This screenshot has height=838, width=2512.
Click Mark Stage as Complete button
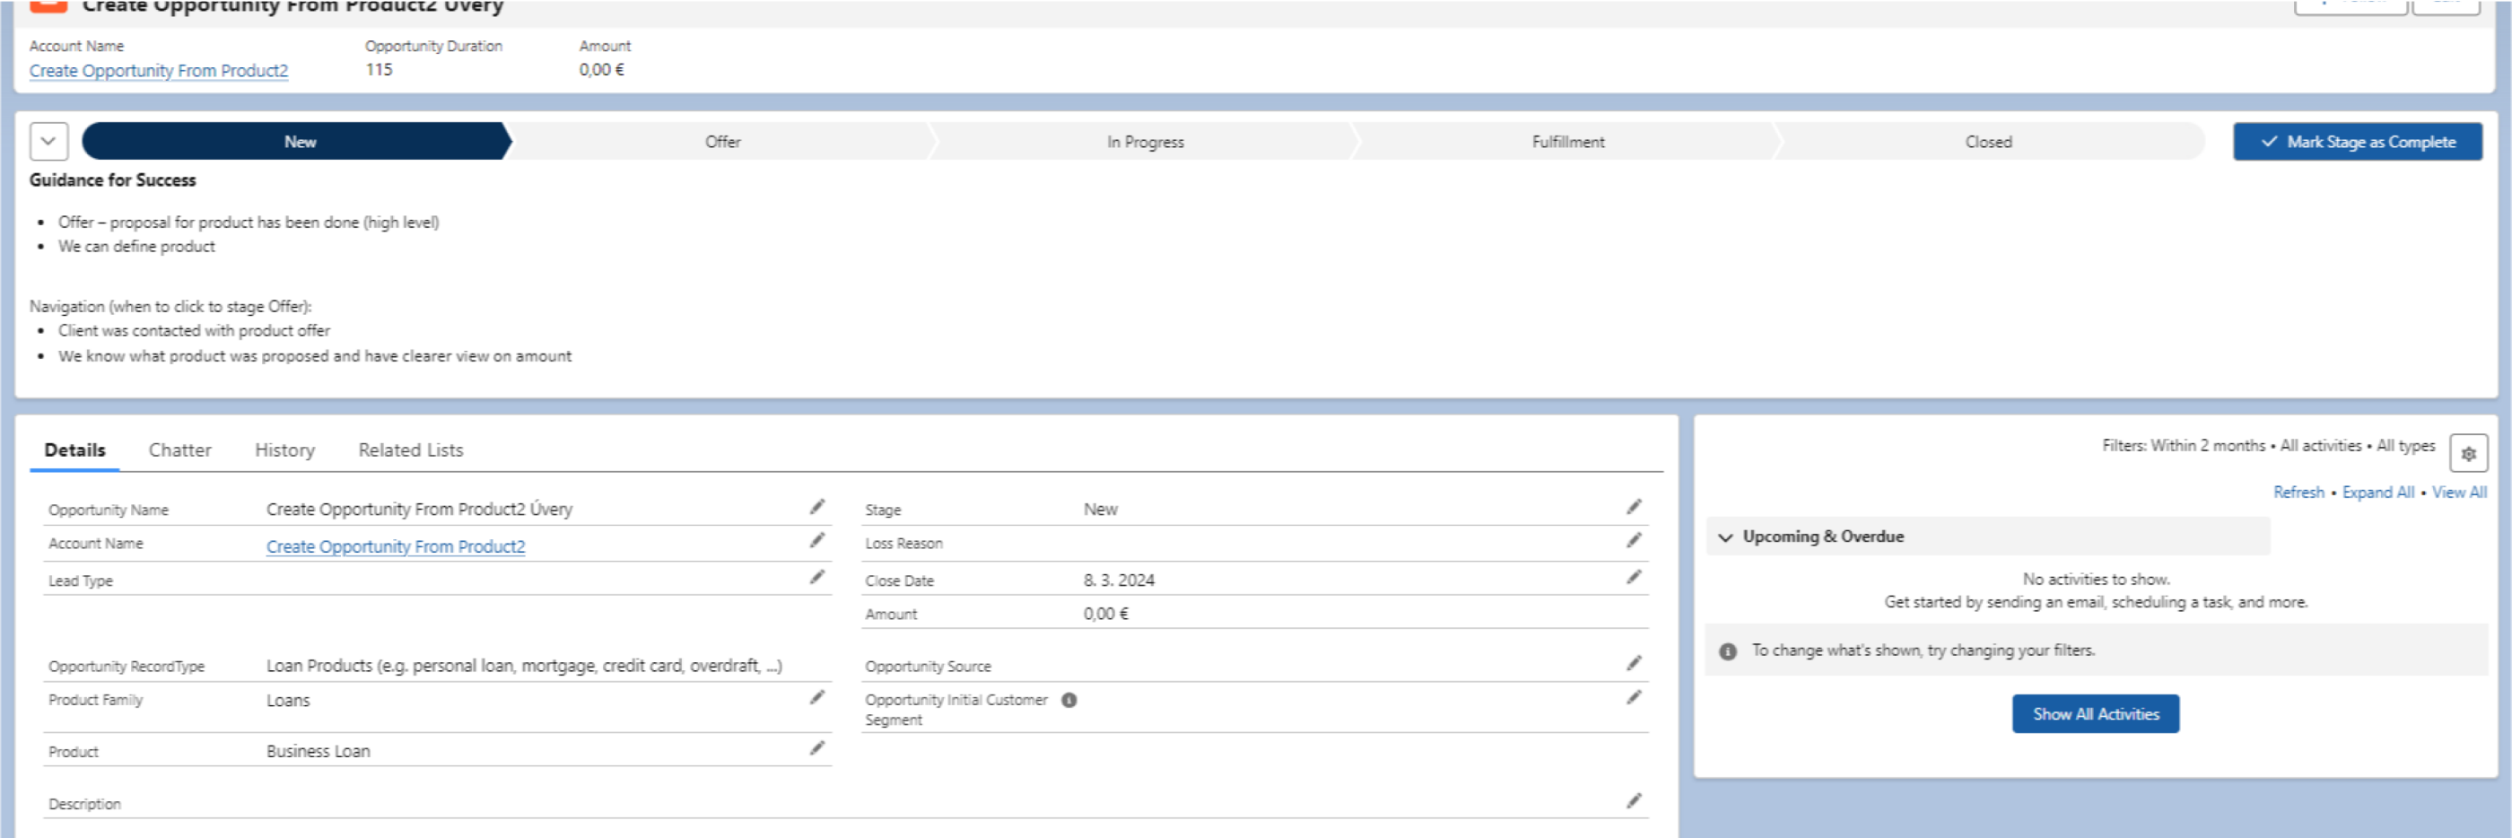[x=2357, y=142]
